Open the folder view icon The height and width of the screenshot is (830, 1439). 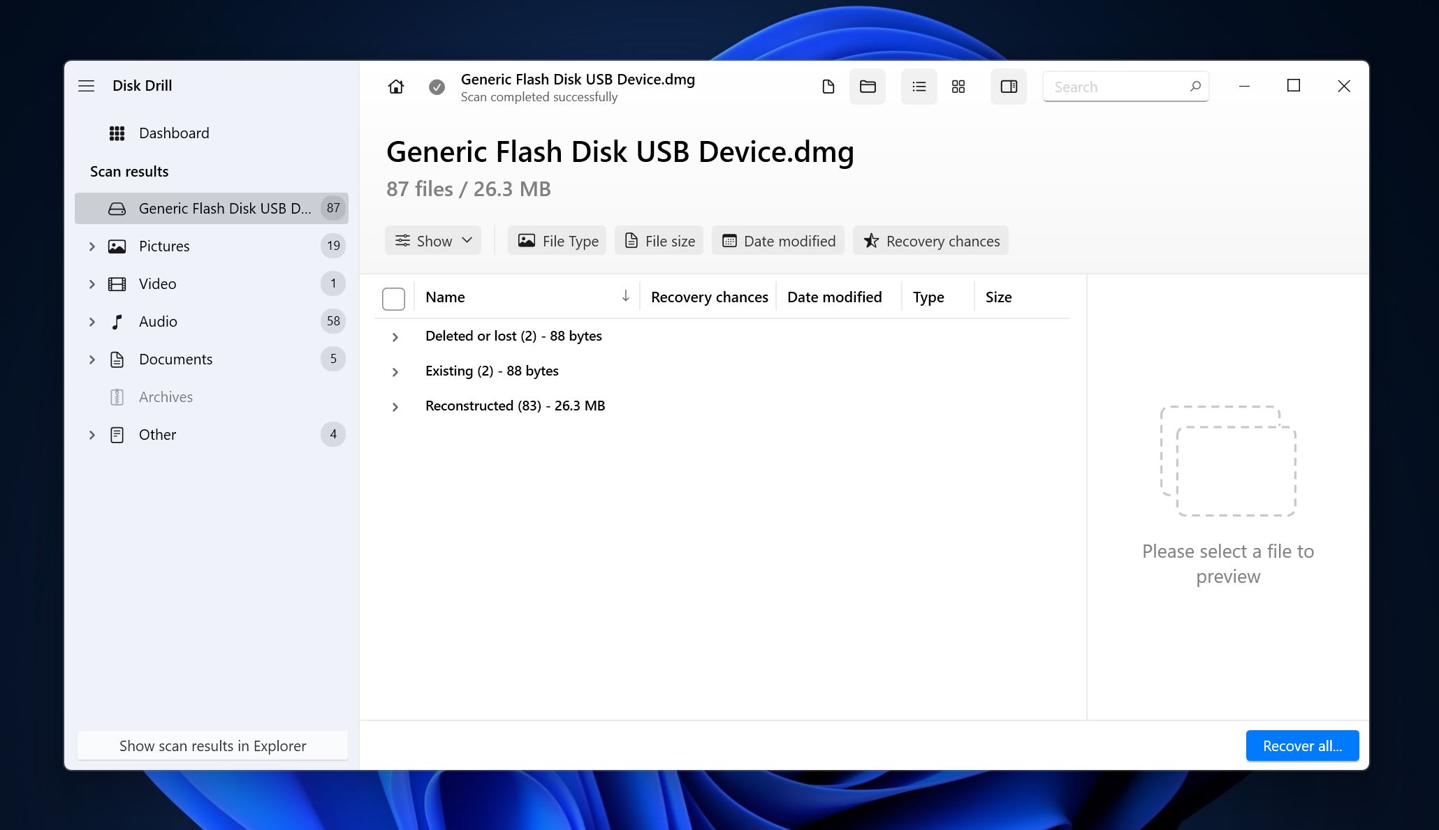tap(867, 86)
